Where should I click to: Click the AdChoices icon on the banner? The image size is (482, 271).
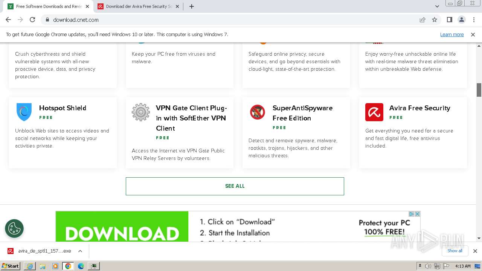pyautogui.click(x=412, y=214)
